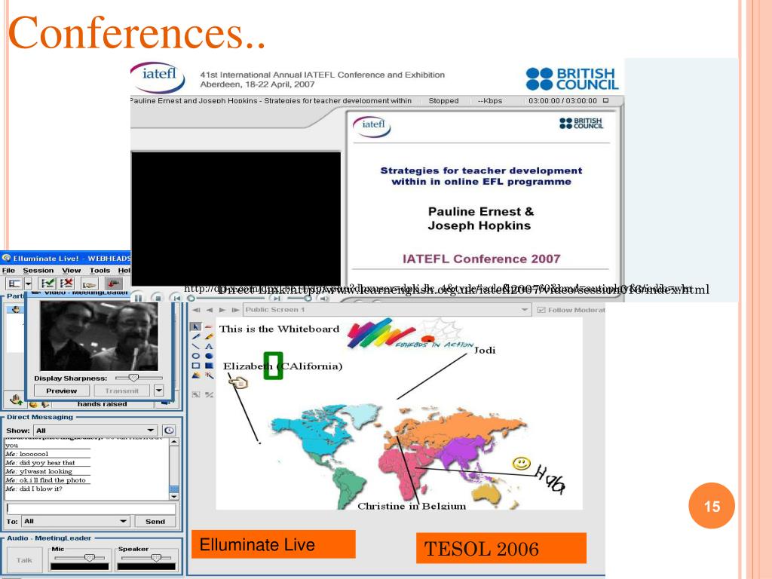Click the layout toolbar icon
The height and width of the screenshot is (579, 772).
[x=14, y=283]
